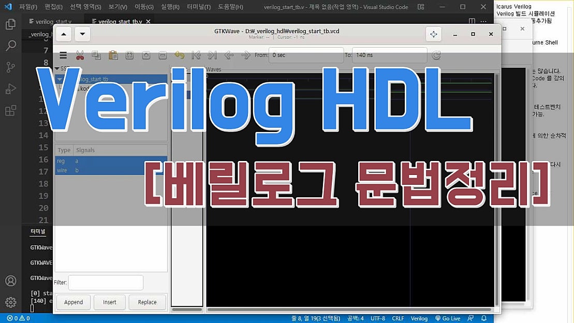
Task: Paste signals using the GTKWave paste icon
Action: click(113, 55)
